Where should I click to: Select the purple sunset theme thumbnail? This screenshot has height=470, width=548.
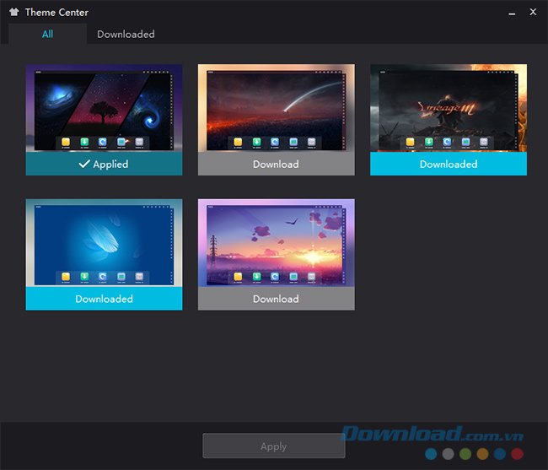276,243
